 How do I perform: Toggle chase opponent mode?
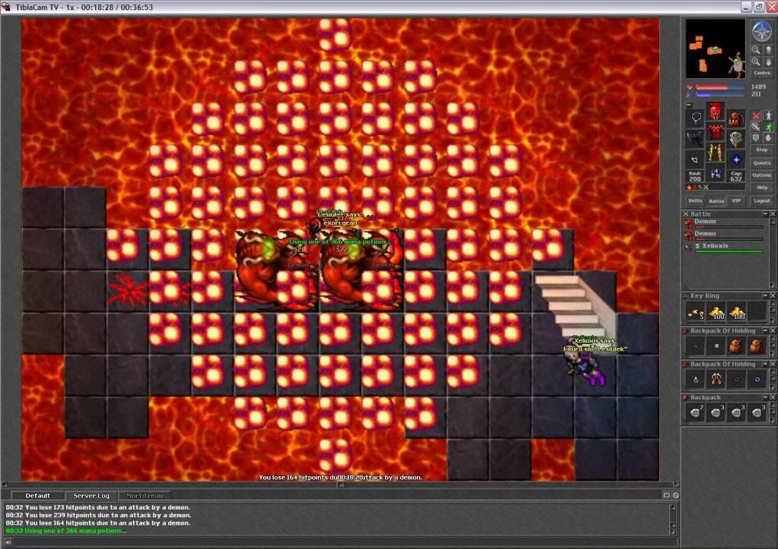point(769,127)
